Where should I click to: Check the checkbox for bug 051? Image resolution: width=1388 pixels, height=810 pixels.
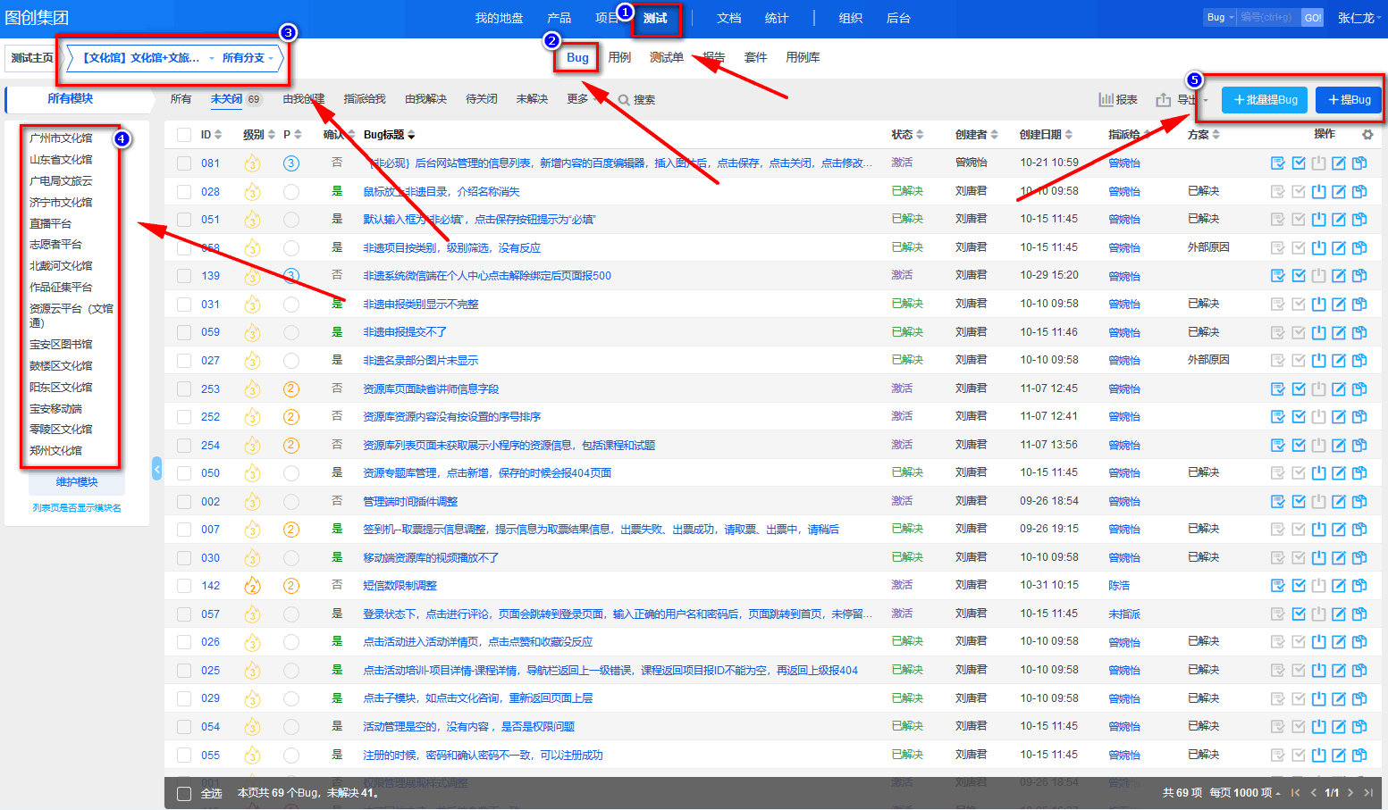184,220
